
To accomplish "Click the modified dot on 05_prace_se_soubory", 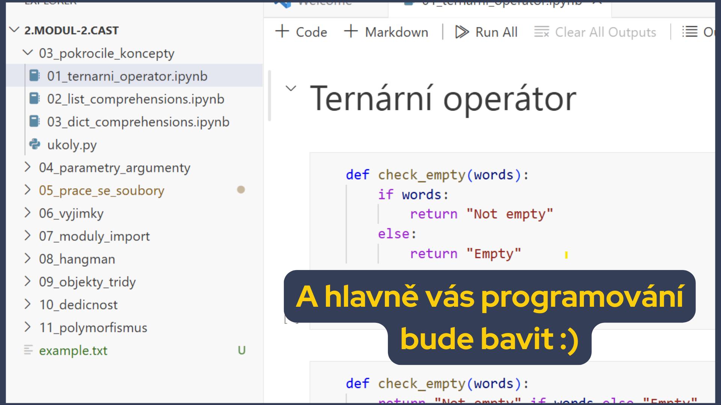I will tap(241, 190).
